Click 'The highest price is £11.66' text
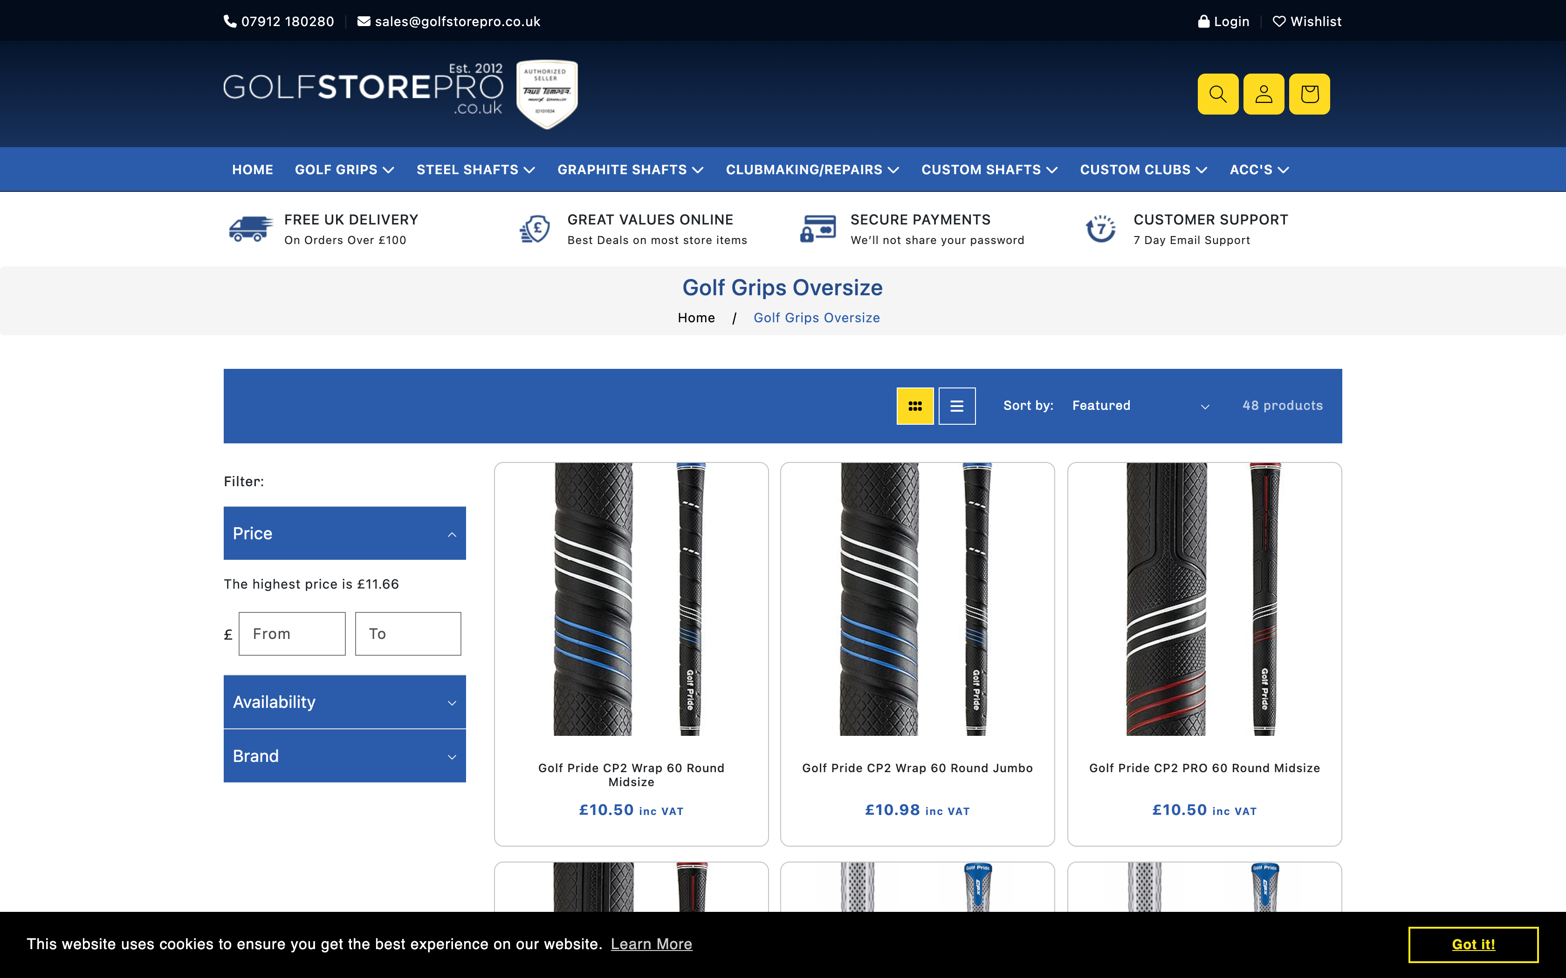The width and height of the screenshot is (1566, 978). [311, 584]
